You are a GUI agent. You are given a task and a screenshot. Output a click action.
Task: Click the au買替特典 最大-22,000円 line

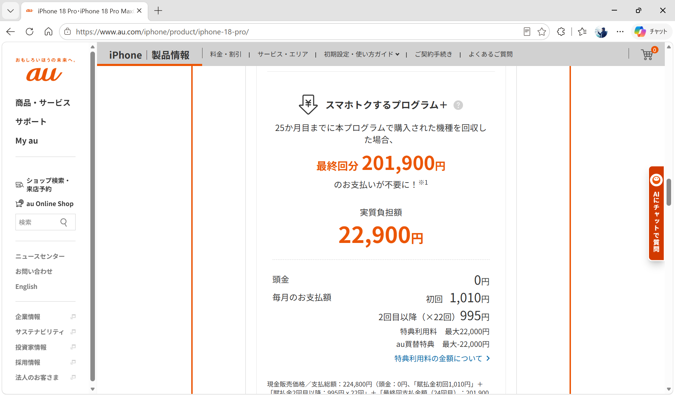click(x=443, y=344)
